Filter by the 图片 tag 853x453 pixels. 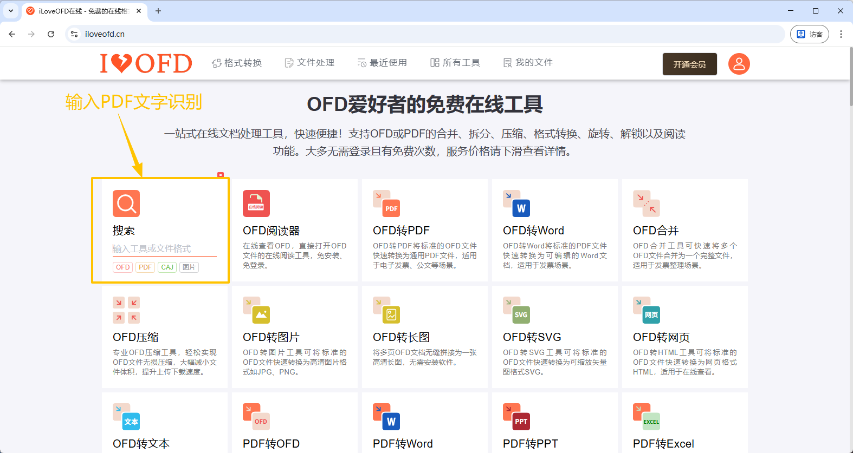[189, 267]
